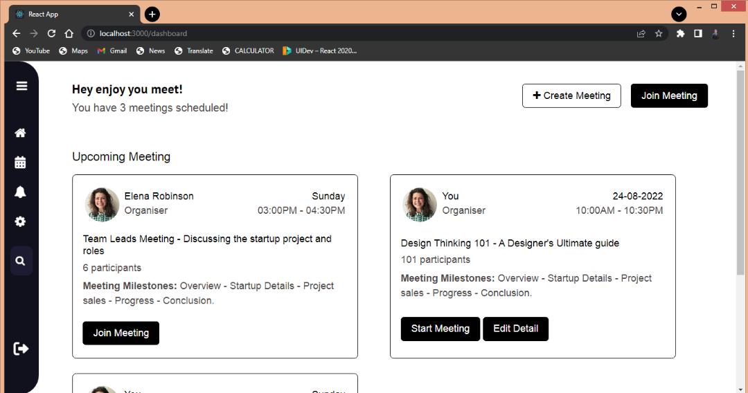
Task: Open the YouTube bookmark
Action: pos(31,51)
